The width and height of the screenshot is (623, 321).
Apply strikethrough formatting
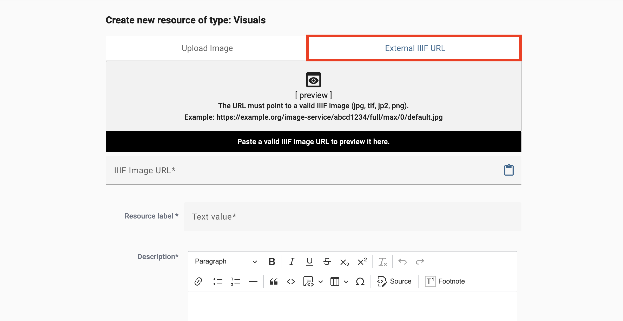tap(327, 261)
